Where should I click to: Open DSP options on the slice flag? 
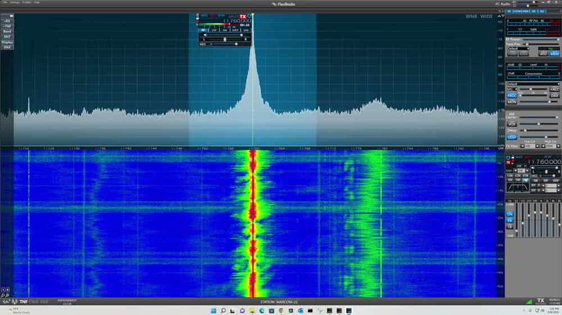coord(215,30)
